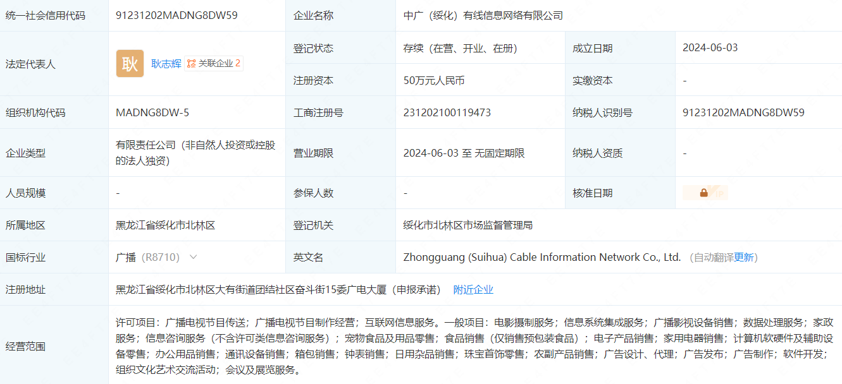Open the 附近企业 nearby companies link
The image size is (842, 384).
pyautogui.click(x=473, y=290)
